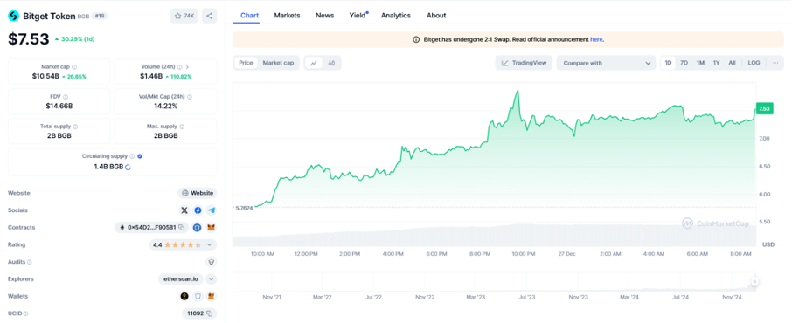Open the X social profile icon

pos(184,210)
